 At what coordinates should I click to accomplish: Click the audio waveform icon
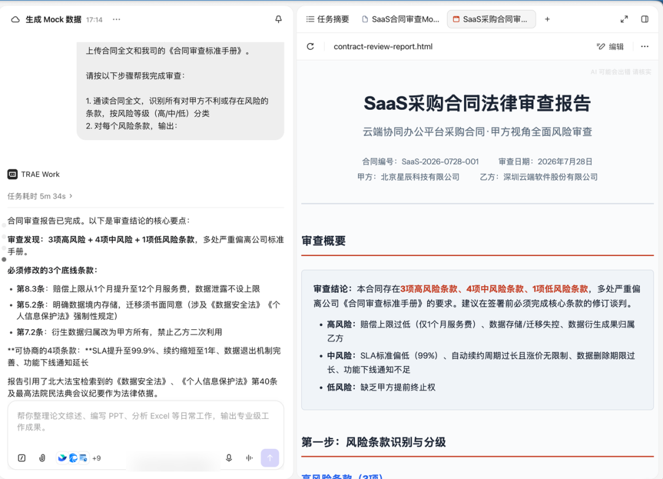[249, 458]
